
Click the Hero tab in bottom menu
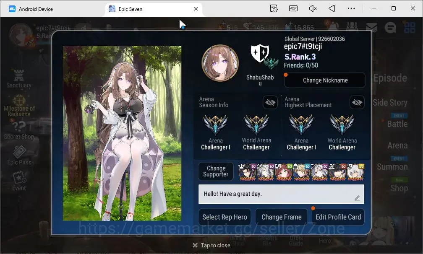coord(325,241)
